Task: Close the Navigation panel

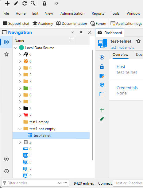Action: pos(90,33)
